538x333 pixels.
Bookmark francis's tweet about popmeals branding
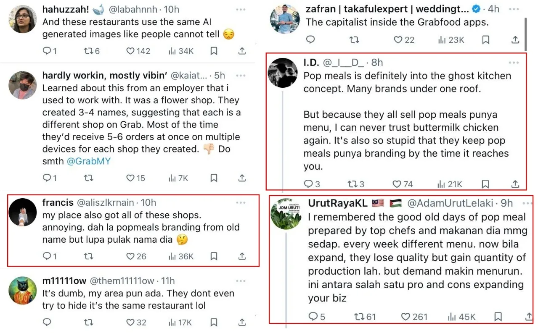pos(214,256)
